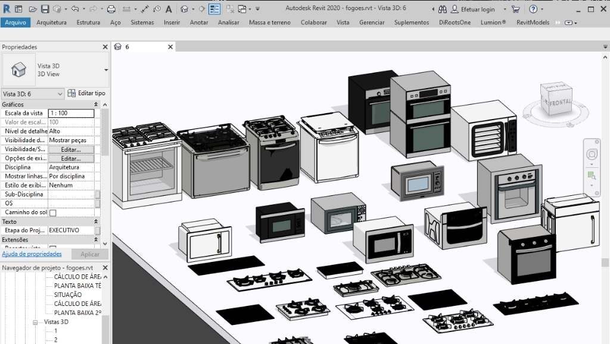The width and height of the screenshot is (610, 344).
Task: Expand the Vista 3D type selector dropdown
Action: 106,70
